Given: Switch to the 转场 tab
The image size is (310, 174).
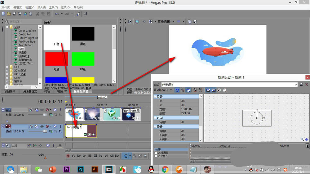Looking at the screenshot, I should [47, 91].
